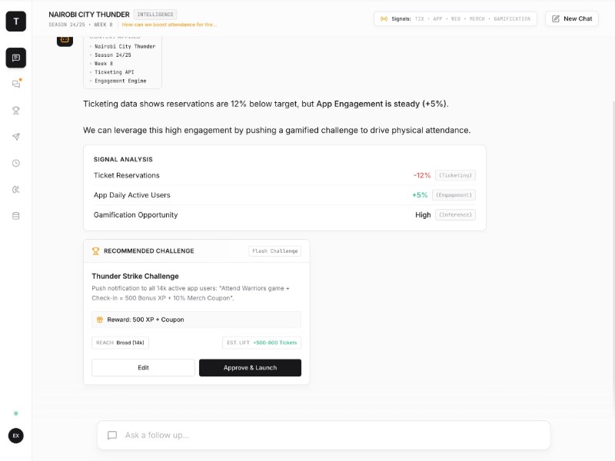Viewport: 615px width, 461px height.
Task: Open the clock history sidebar icon
Action: tap(15, 163)
